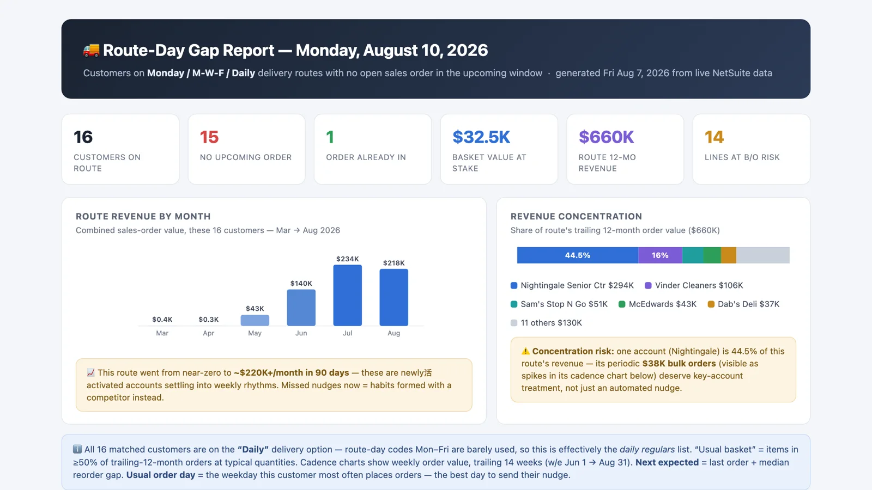The image size is (872, 490).
Task: Open the 1 Order Already In card
Action: point(373,149)
